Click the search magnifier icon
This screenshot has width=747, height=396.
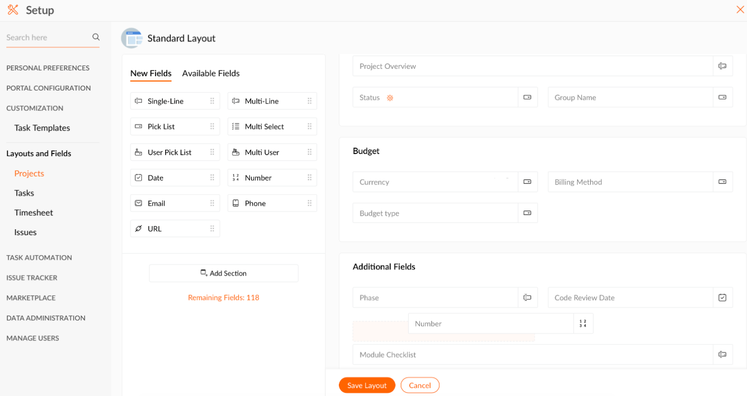[96, 37]
